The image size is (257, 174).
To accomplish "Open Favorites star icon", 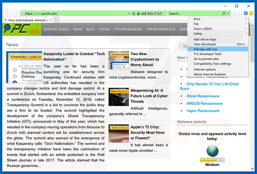I will (x=240, y=13).
